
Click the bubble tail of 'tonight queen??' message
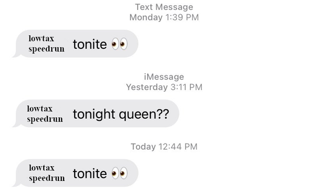(x=16, y=125)
